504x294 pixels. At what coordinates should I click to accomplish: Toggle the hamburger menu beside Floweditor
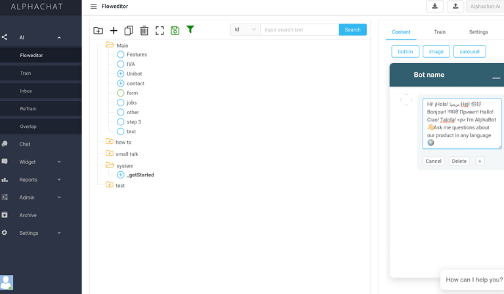pyautogui.click(x=94, y=7)
